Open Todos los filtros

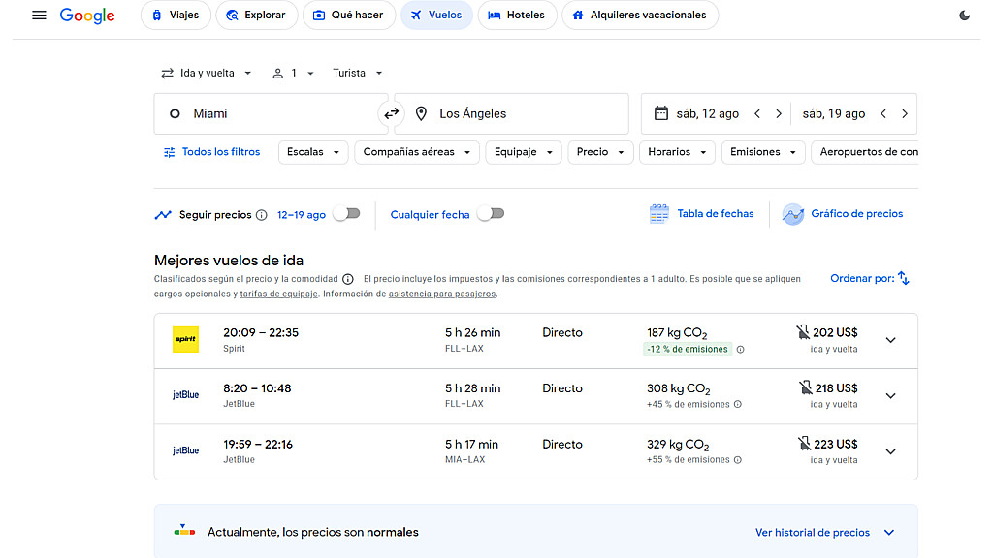(x=211, y=152)
